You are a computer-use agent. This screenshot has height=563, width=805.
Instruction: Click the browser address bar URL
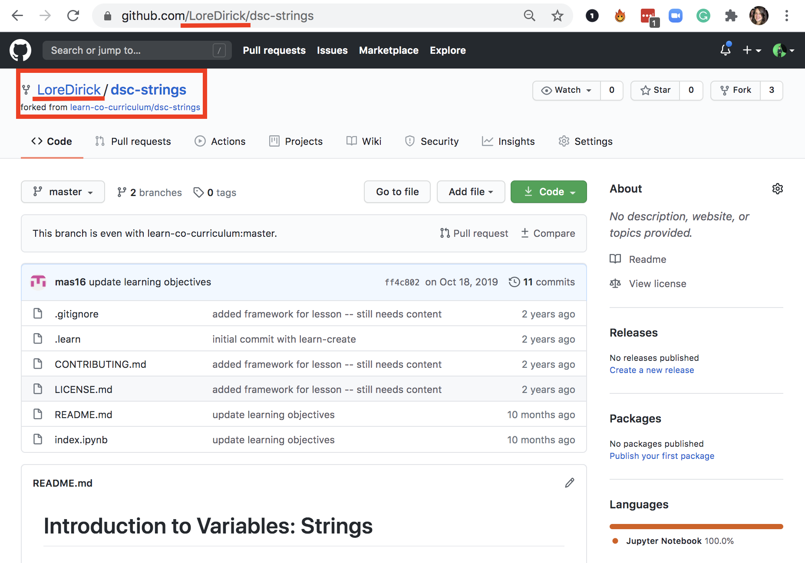[x=217, y=16]
